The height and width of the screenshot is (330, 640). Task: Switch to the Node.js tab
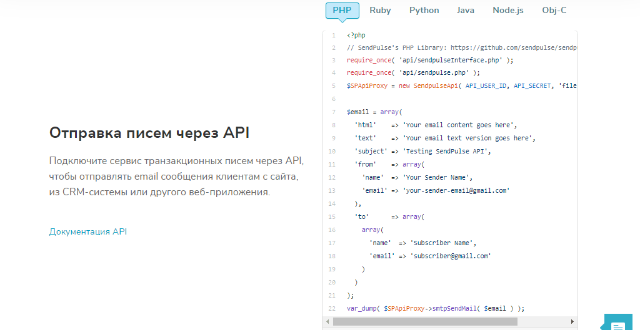tap(507, 11)
